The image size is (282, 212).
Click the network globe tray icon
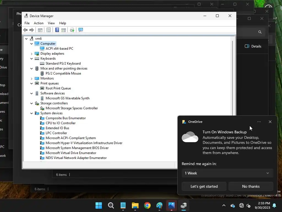(x=241, y=205)
